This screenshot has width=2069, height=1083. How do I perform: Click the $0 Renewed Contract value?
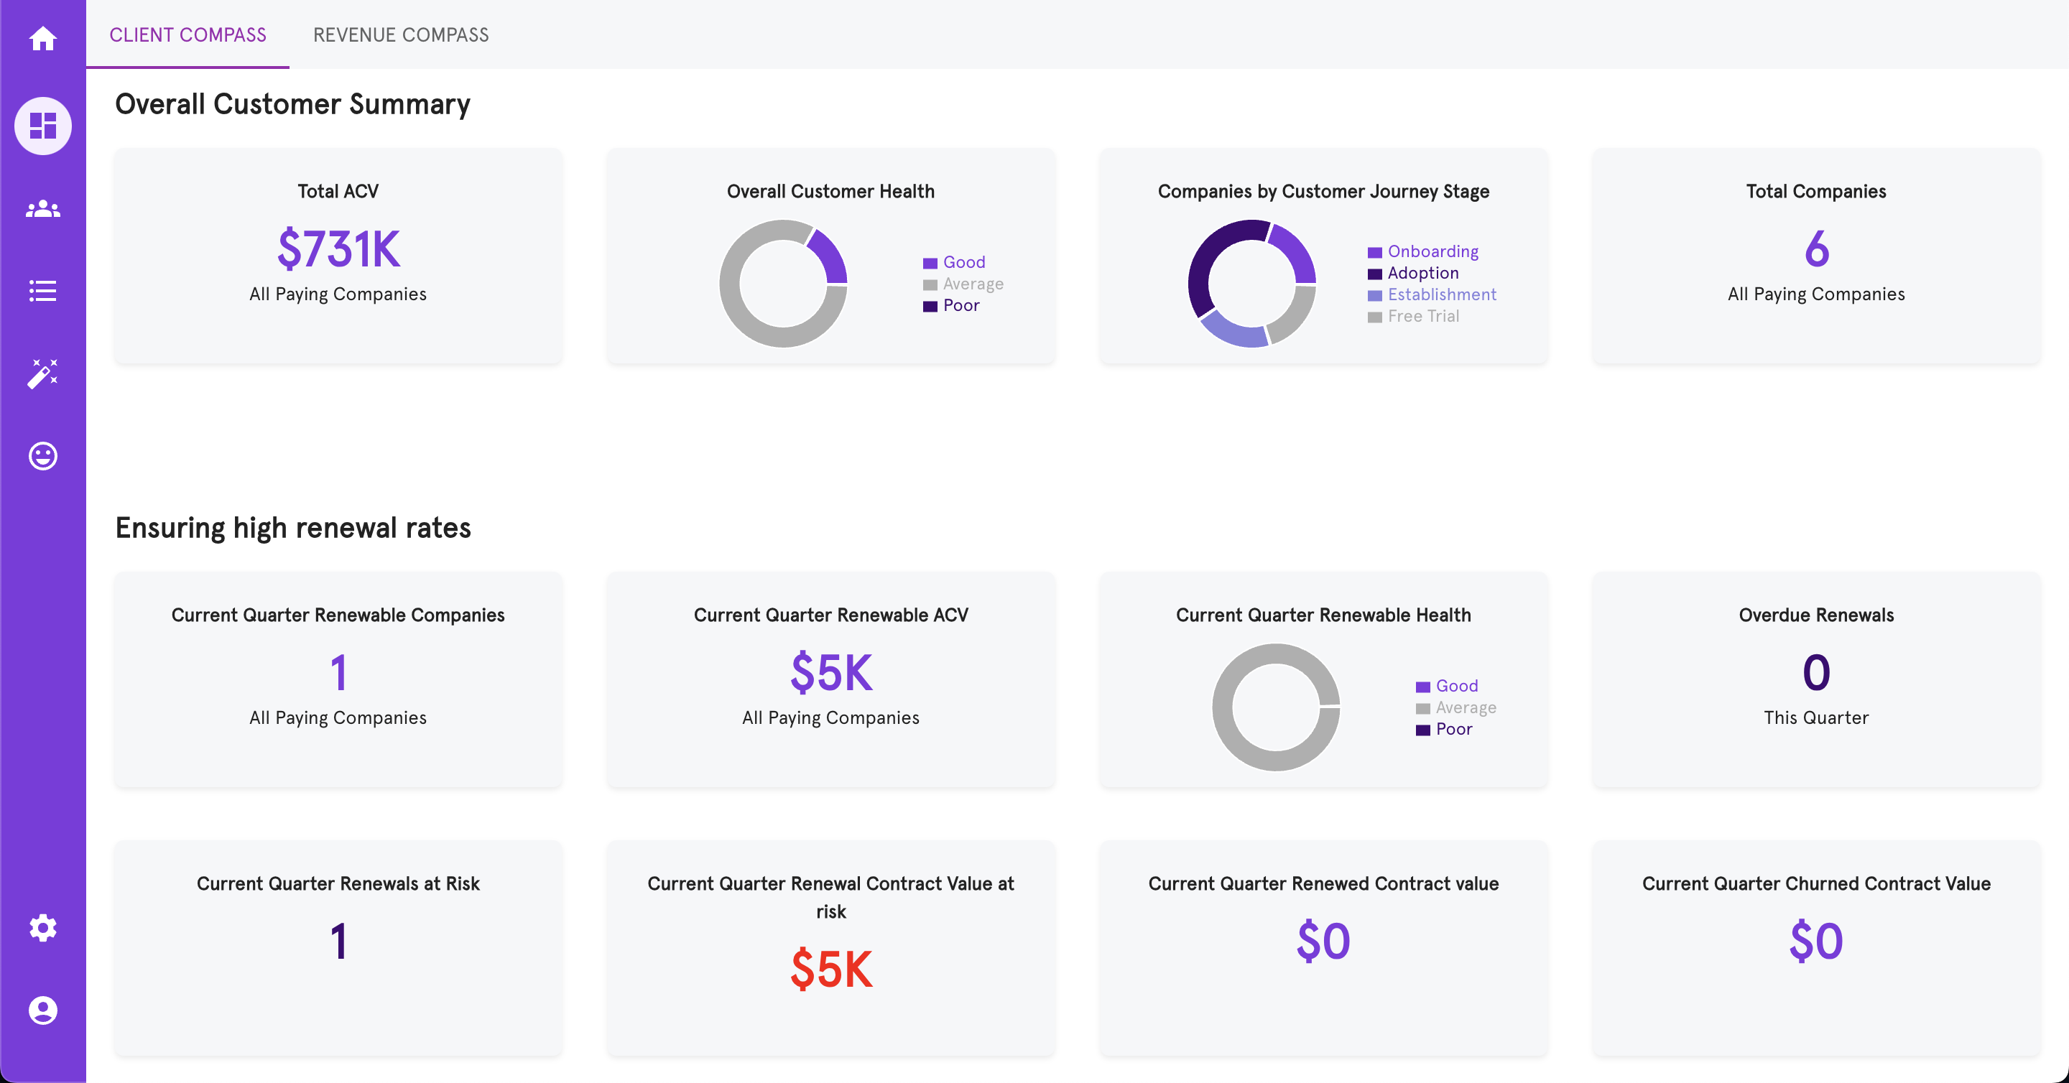point(1323,941)
